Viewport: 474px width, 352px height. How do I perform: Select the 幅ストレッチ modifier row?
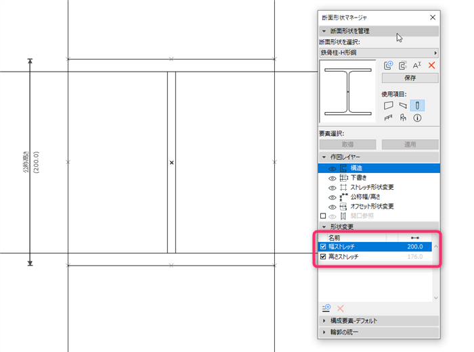[375, 247]
